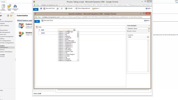178x100 pixels.
Task: Open Dynamics Marketplace in sidebar
Action: point(6,52)
